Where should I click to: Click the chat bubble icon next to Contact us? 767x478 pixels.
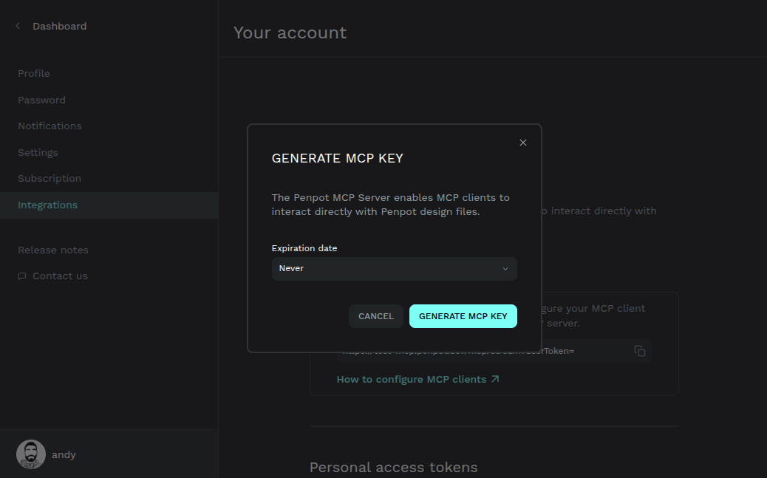22,276
